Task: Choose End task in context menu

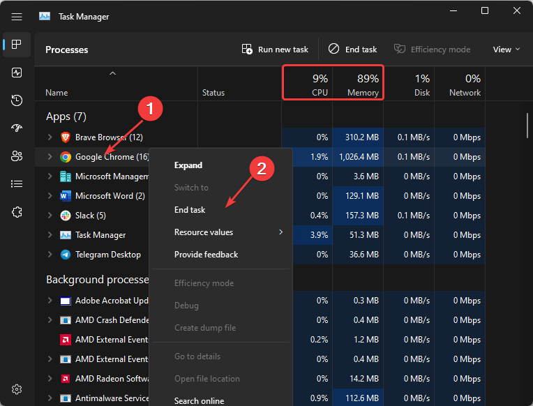Action: pos(190,210)
